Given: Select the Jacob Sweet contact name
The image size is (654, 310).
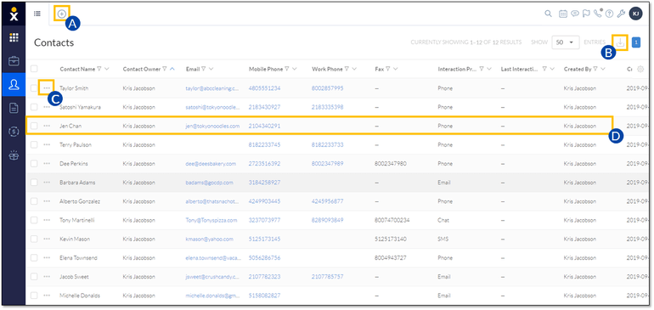Looking at the screenshot, I should [74, 277].
